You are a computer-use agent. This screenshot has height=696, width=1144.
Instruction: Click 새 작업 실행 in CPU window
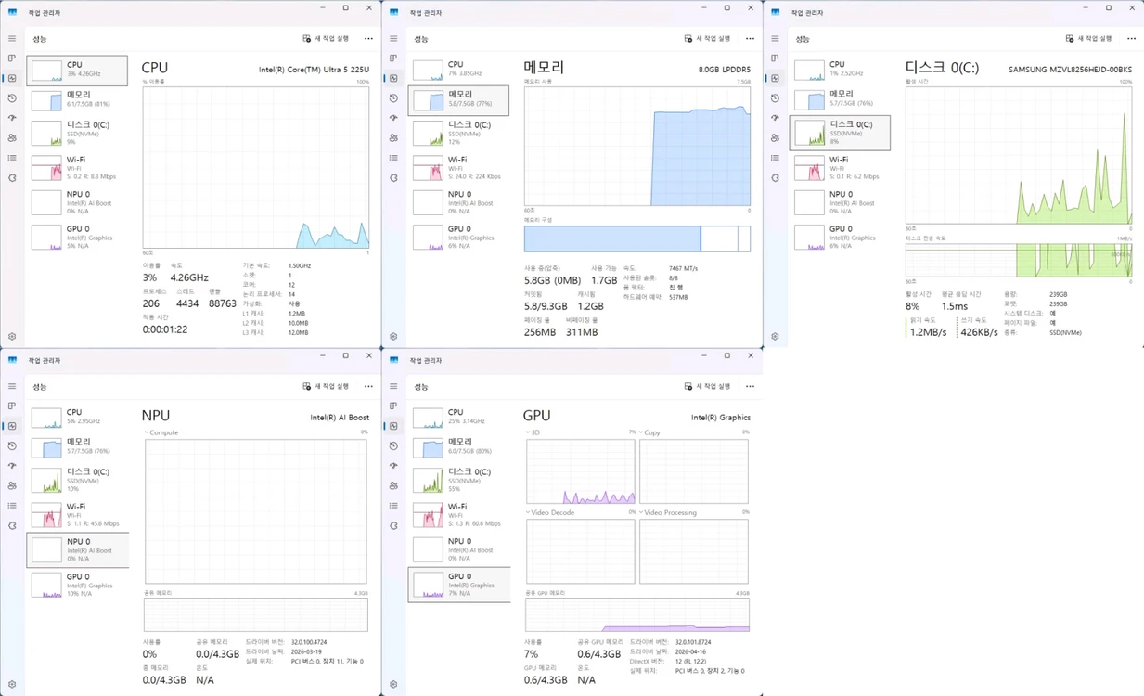click(326, 39)
